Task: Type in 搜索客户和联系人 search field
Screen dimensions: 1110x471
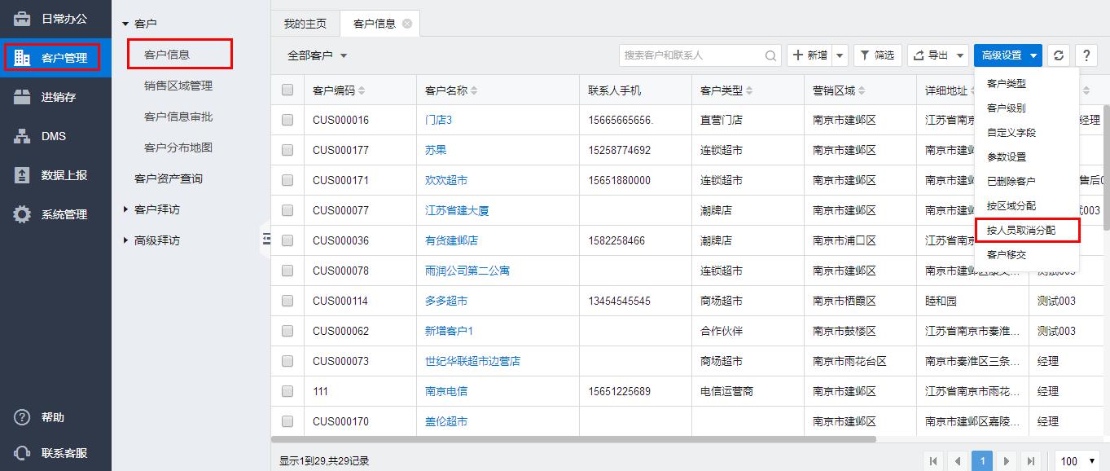Action: [691, 55]
